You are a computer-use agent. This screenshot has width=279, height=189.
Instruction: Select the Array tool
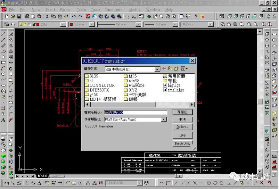pyautogui.click(x=11, y=57)
